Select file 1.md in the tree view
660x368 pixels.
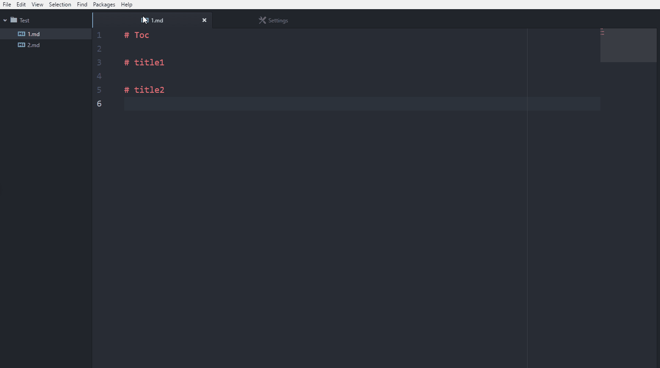(33, 34)
